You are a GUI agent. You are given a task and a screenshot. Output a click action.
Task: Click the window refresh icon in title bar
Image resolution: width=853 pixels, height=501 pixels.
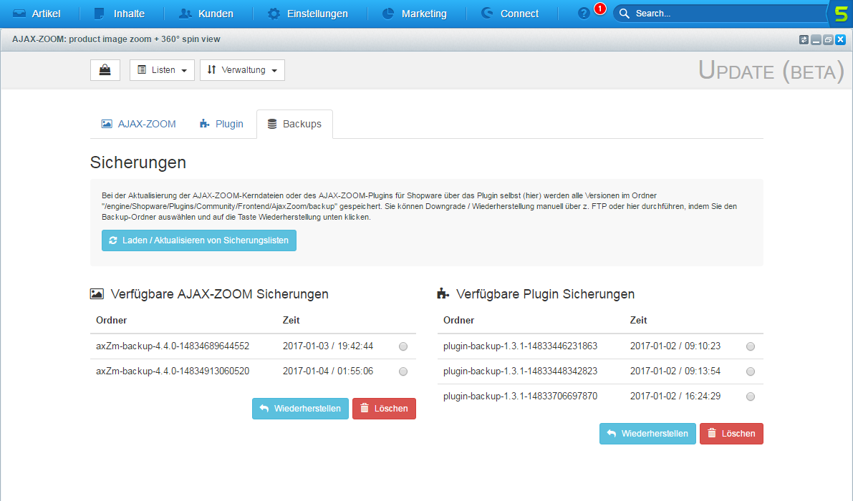pos(804,39)
